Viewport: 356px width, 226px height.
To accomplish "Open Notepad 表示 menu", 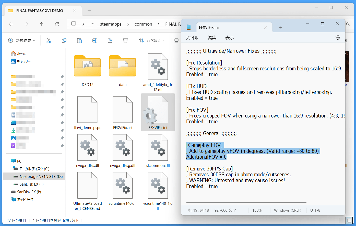I will pyautogui.click(x=230, y=38).
